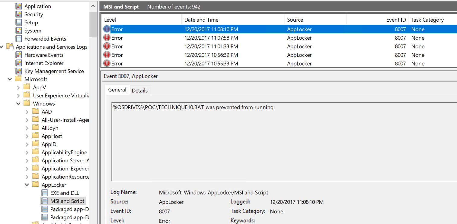Switch to the Details tab
The height and width of the screenshot is (224, 457).
pos(140,91)
